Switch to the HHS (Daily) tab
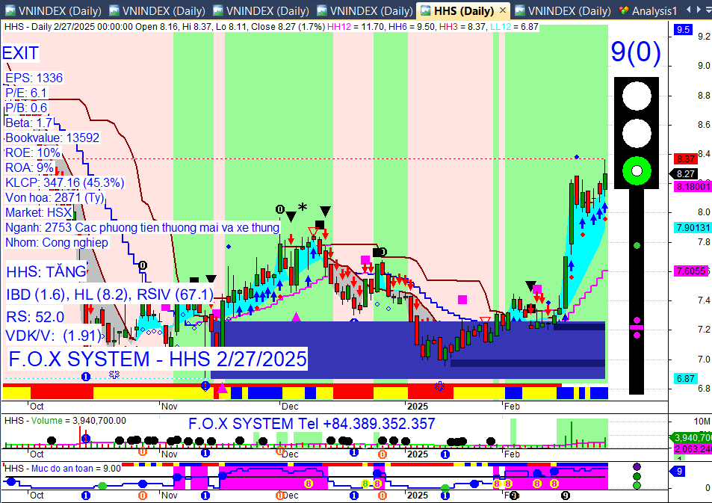This screenshot has width=712, height=503. (x=464, y=10)
